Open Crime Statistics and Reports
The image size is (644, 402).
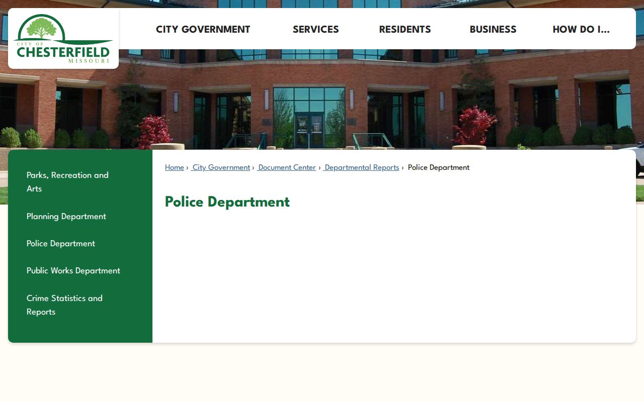point(64,305)
